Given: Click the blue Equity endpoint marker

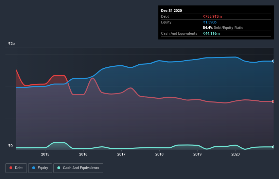Looking at the screenshot, I should pos(273,61).
